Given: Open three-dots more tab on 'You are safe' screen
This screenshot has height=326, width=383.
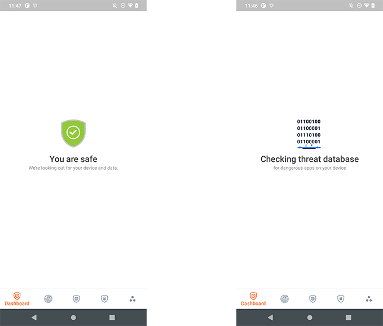Looking at the screenshot, I should tap(133, 299).
